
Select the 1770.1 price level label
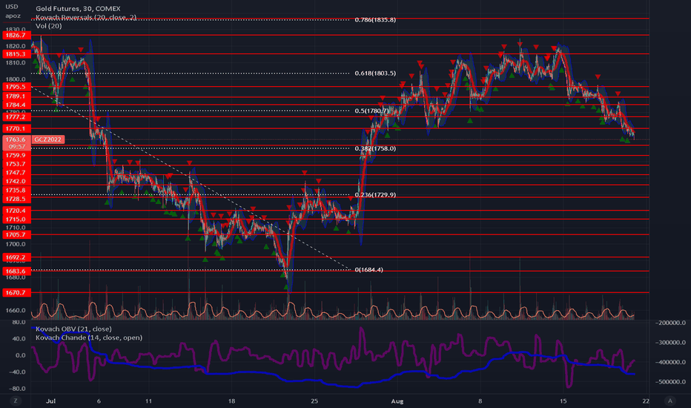click(17, 129)
